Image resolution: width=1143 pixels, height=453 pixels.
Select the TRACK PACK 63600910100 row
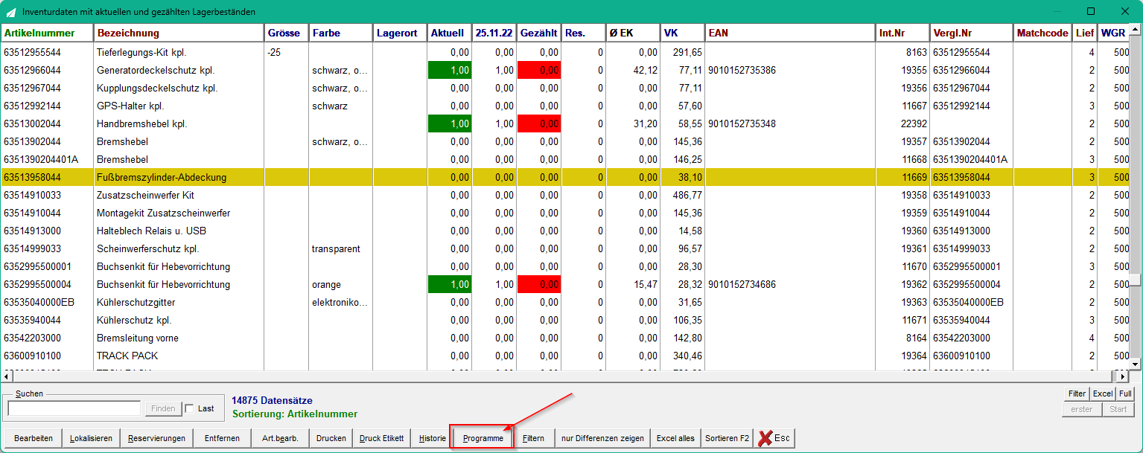564,356
